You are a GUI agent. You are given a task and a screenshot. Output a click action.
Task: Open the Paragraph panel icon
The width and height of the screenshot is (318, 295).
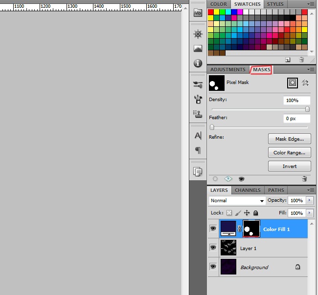[x=198, y=150]
